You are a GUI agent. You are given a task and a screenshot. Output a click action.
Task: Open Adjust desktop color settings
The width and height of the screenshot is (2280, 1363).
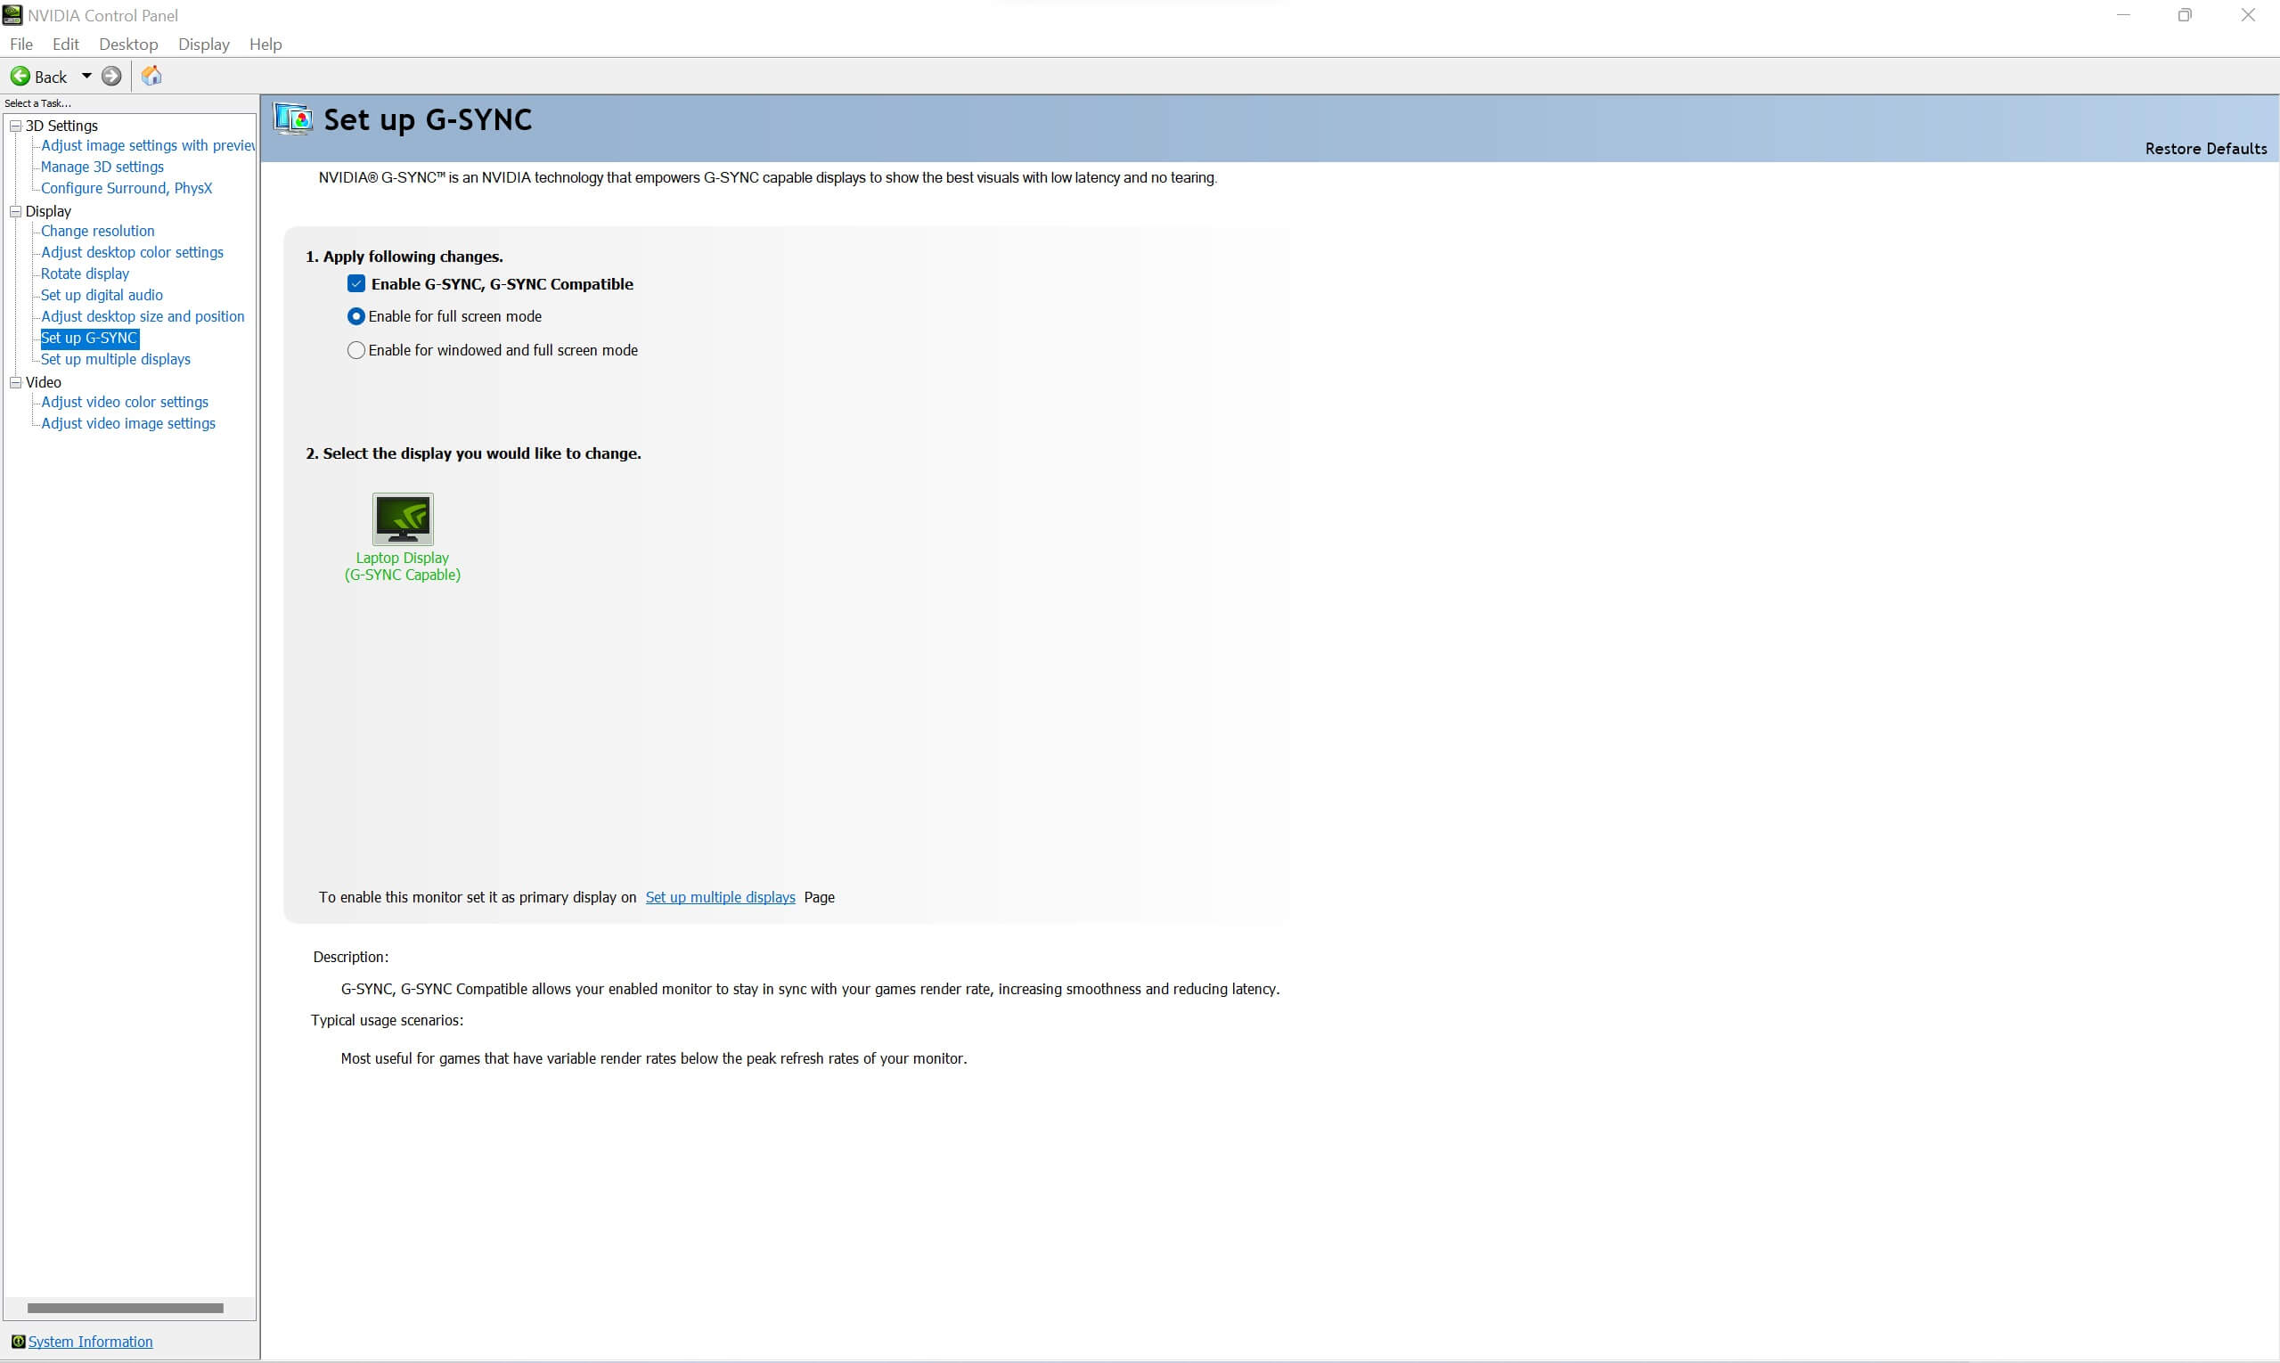[132, 251]
